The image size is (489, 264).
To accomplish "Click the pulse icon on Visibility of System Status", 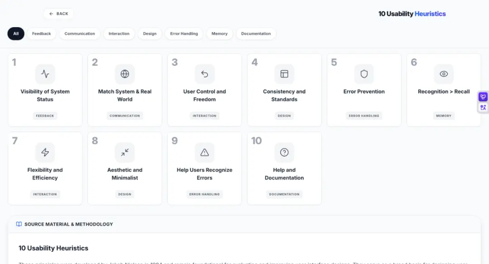I will click(x=45, y=74).
